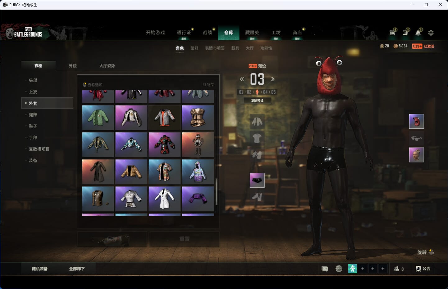Select current preset character marker
Viewport: 448px width, 289px height.
click(x=257, y=92)
